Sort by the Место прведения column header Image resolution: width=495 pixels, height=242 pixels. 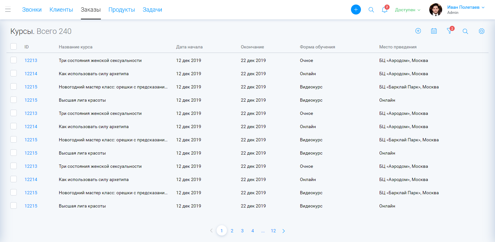(398, 47)
